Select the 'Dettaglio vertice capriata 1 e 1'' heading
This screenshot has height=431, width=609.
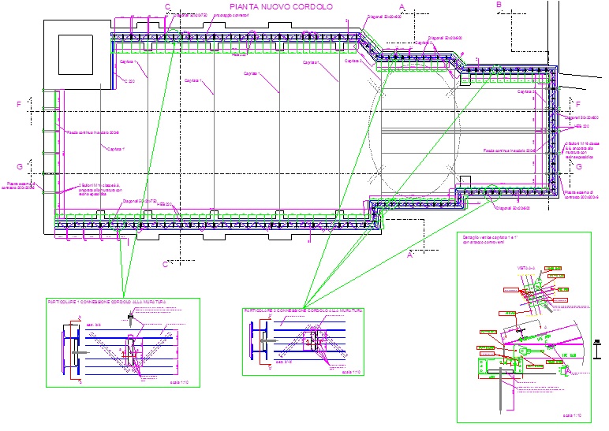tap(490, 240)
